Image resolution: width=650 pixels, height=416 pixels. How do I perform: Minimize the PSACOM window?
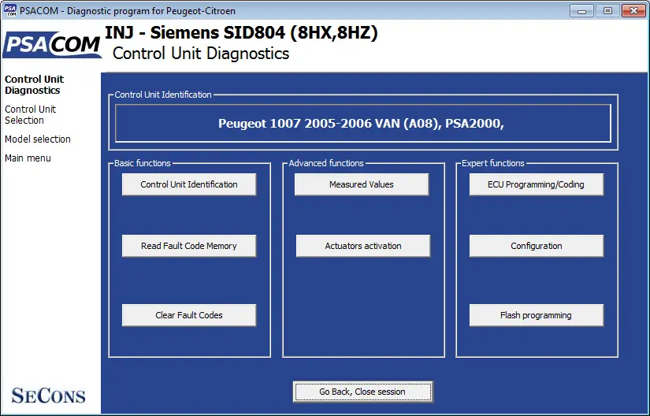coord(581,11)
